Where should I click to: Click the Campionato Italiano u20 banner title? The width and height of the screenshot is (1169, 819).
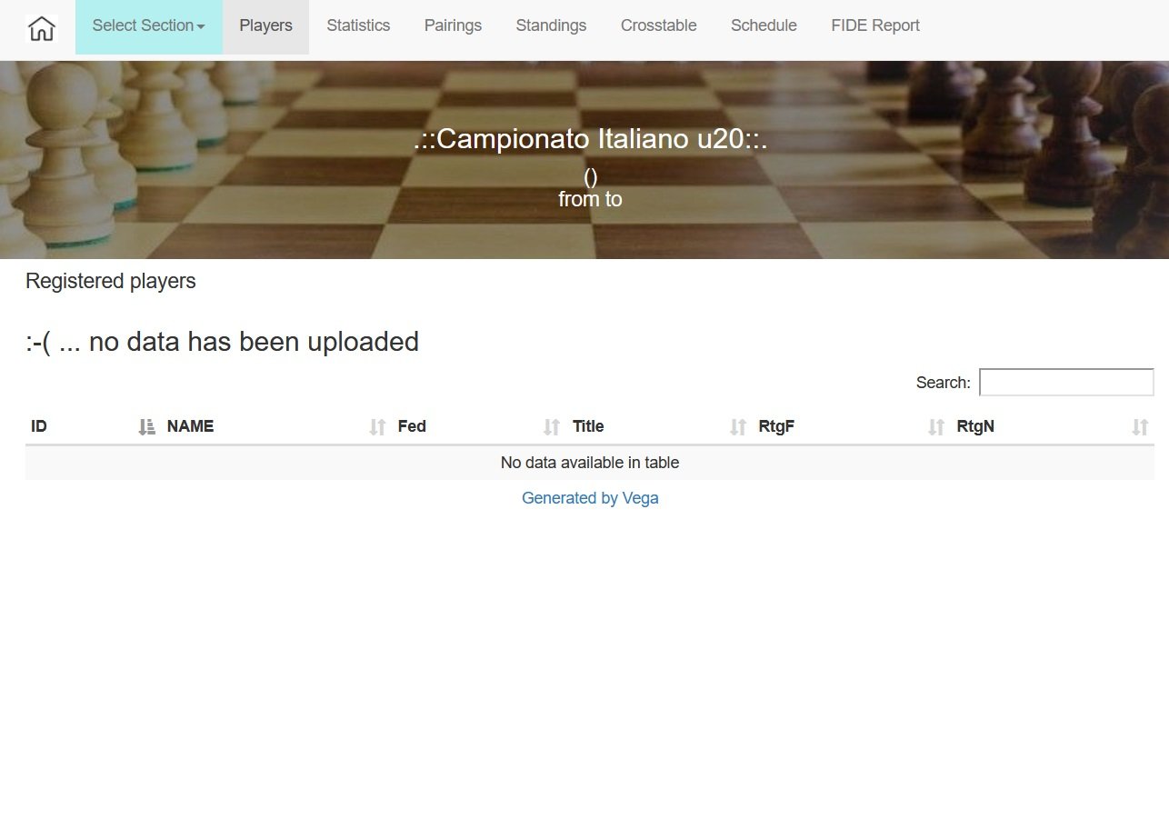590,139
